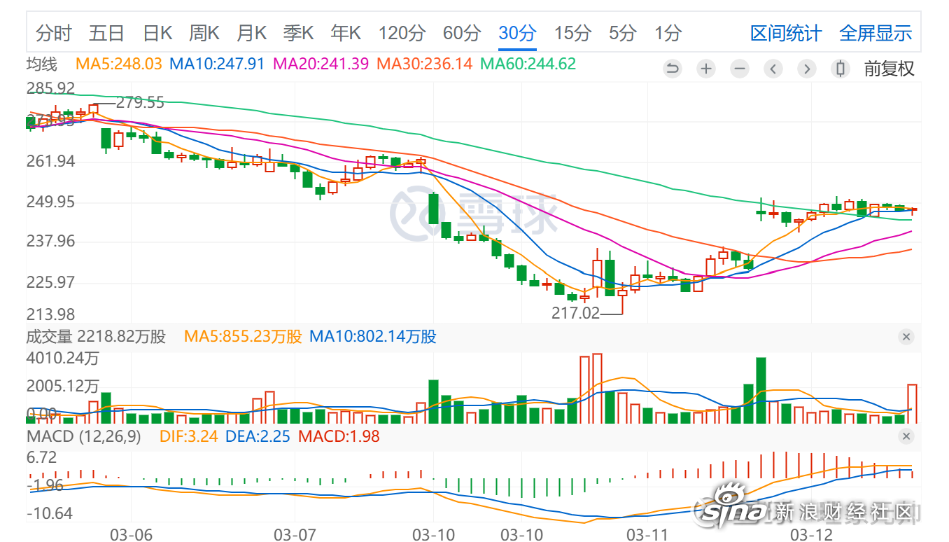This screenshot has height=542, width=949.
Task: Close the volume (成交量) panel
Action: 906,337
